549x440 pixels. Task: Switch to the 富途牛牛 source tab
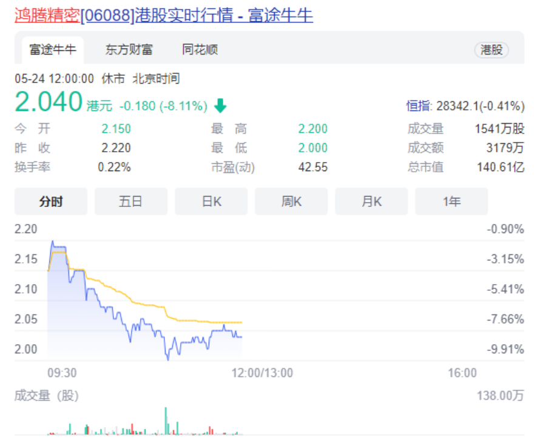53,50
